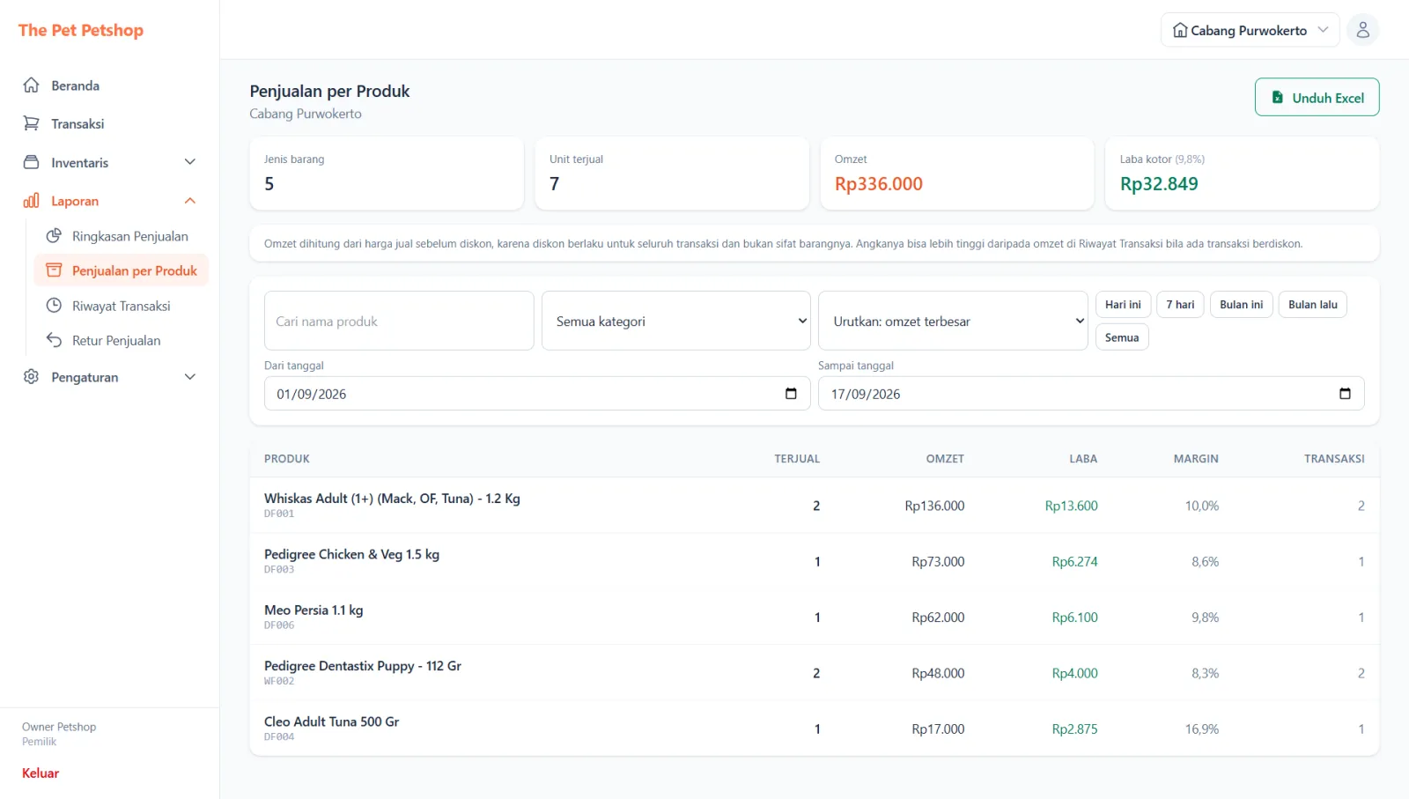Open Retur Penjualan page
Screen dimensions: 1409x799
[121, 340]
